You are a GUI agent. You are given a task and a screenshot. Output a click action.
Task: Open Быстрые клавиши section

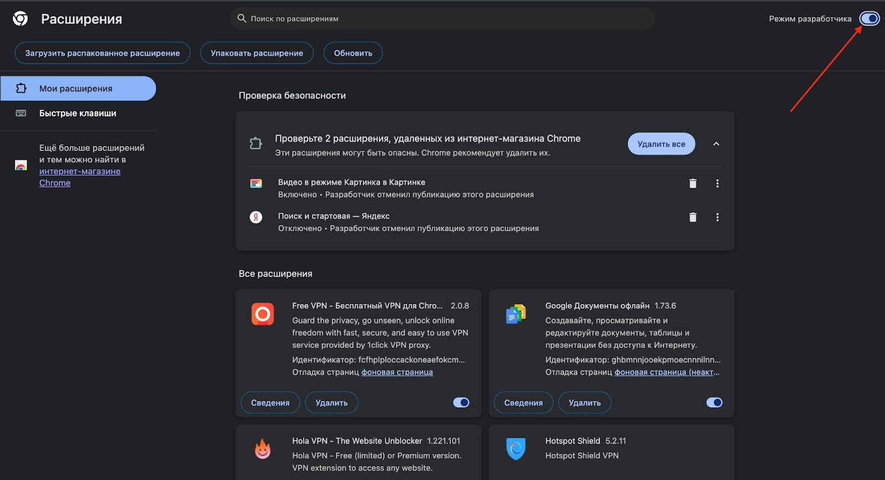click(78, 113)
